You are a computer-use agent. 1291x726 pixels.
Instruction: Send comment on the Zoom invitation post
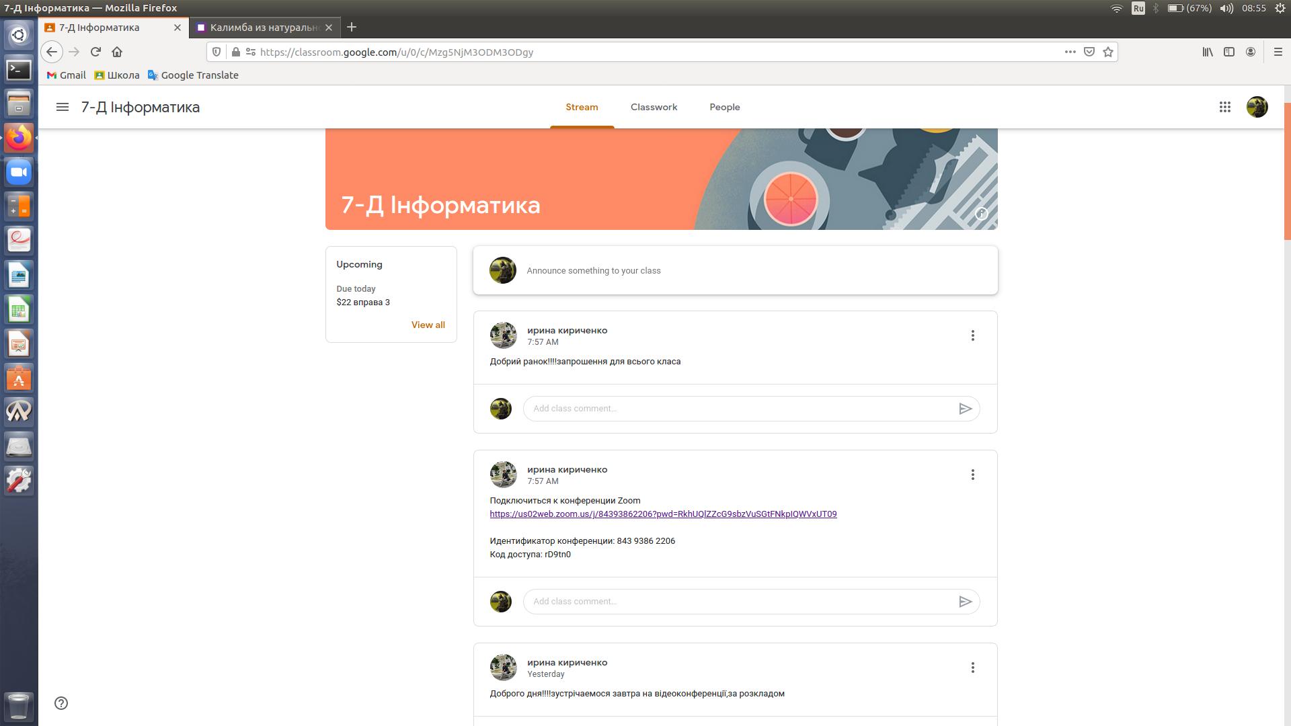[965, 602]
